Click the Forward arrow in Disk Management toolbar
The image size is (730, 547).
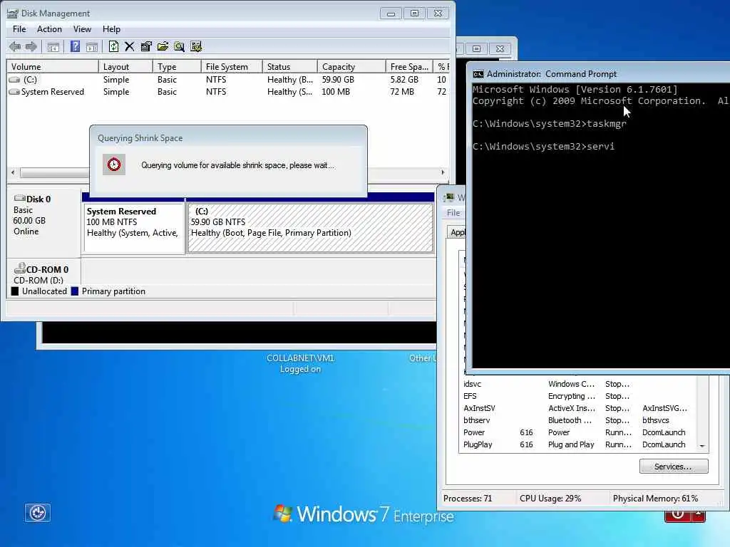coord(31,46)
